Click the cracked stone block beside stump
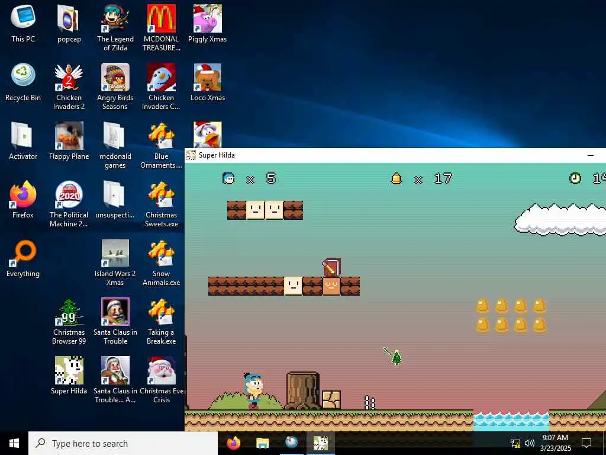This screenshot has height=455, width=606. click(331, 400)
